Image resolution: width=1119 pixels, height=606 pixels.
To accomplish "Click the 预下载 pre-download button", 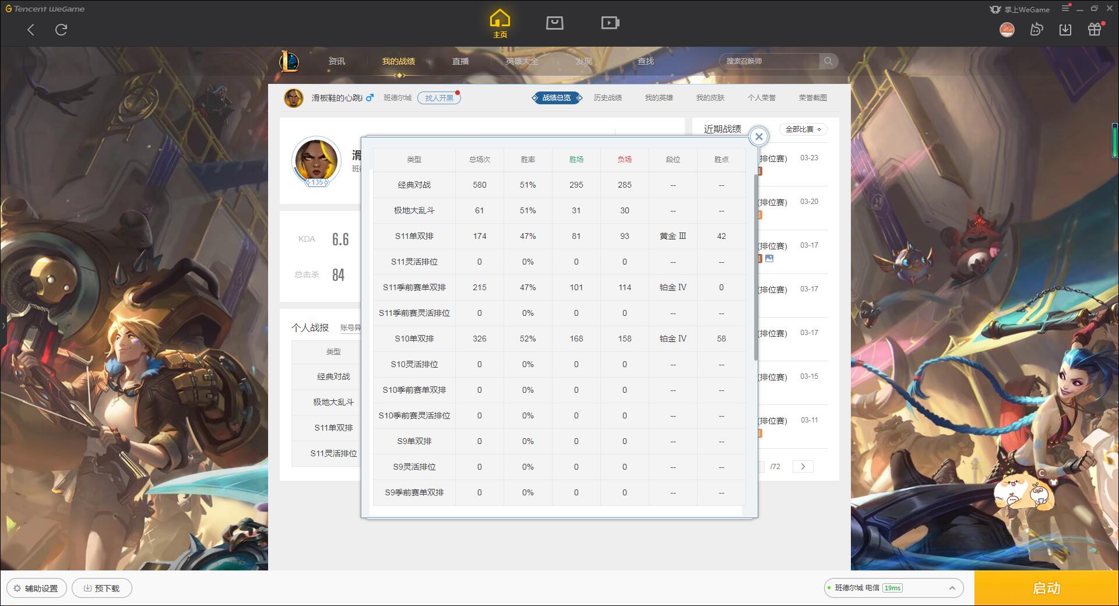I will click(x=102, y=589).
